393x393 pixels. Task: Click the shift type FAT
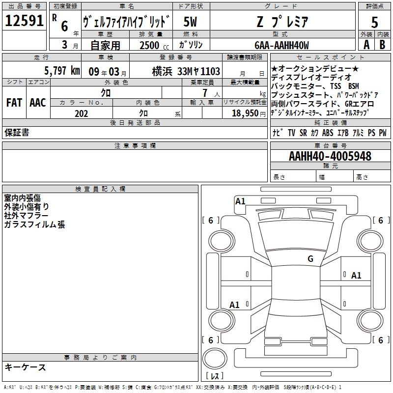pyautogui.click(x=14, y=103)
